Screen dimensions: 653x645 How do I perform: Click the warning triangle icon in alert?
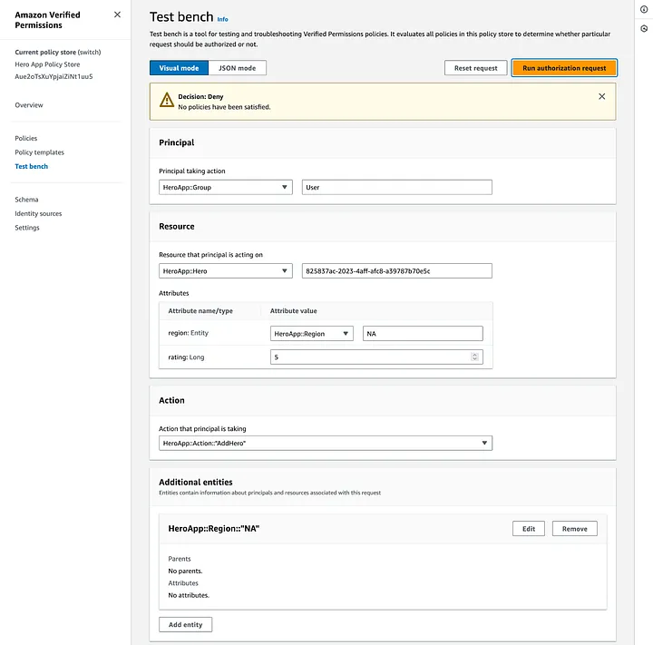click(x=167, y=100)
